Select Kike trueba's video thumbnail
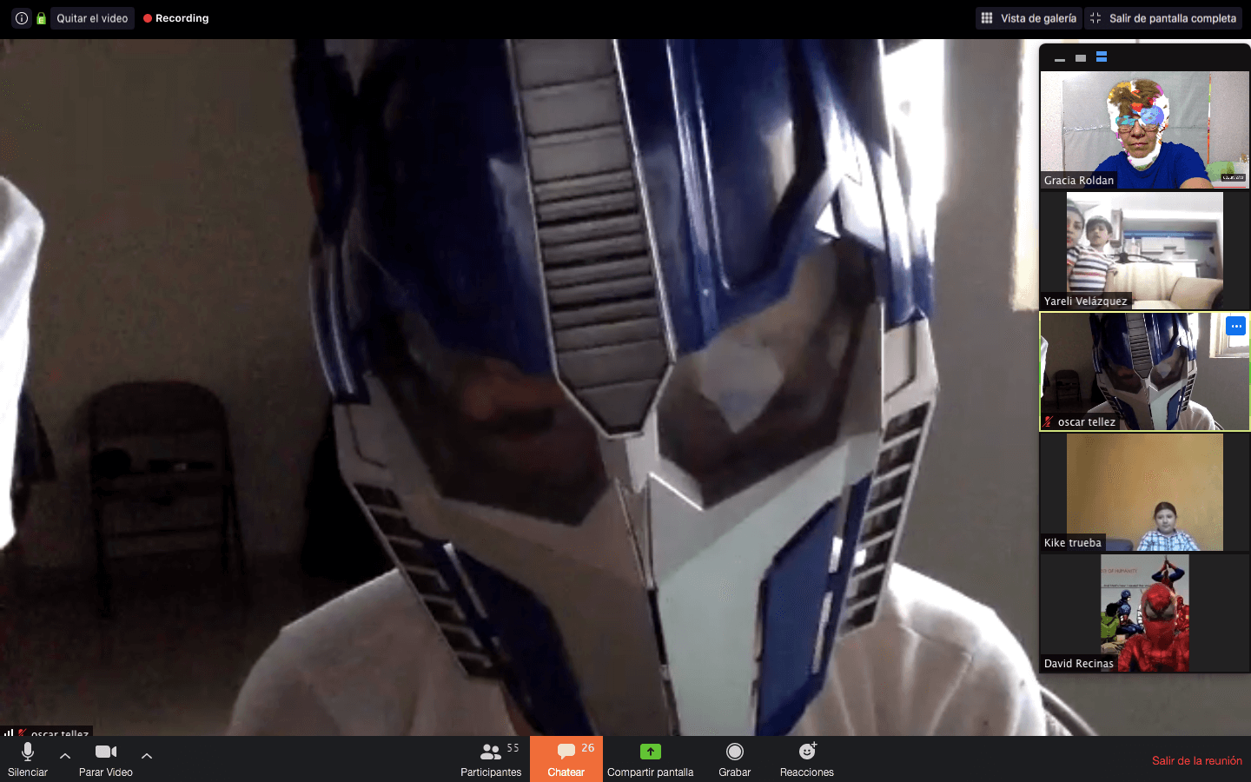1251x782 pixels. 1145,492
